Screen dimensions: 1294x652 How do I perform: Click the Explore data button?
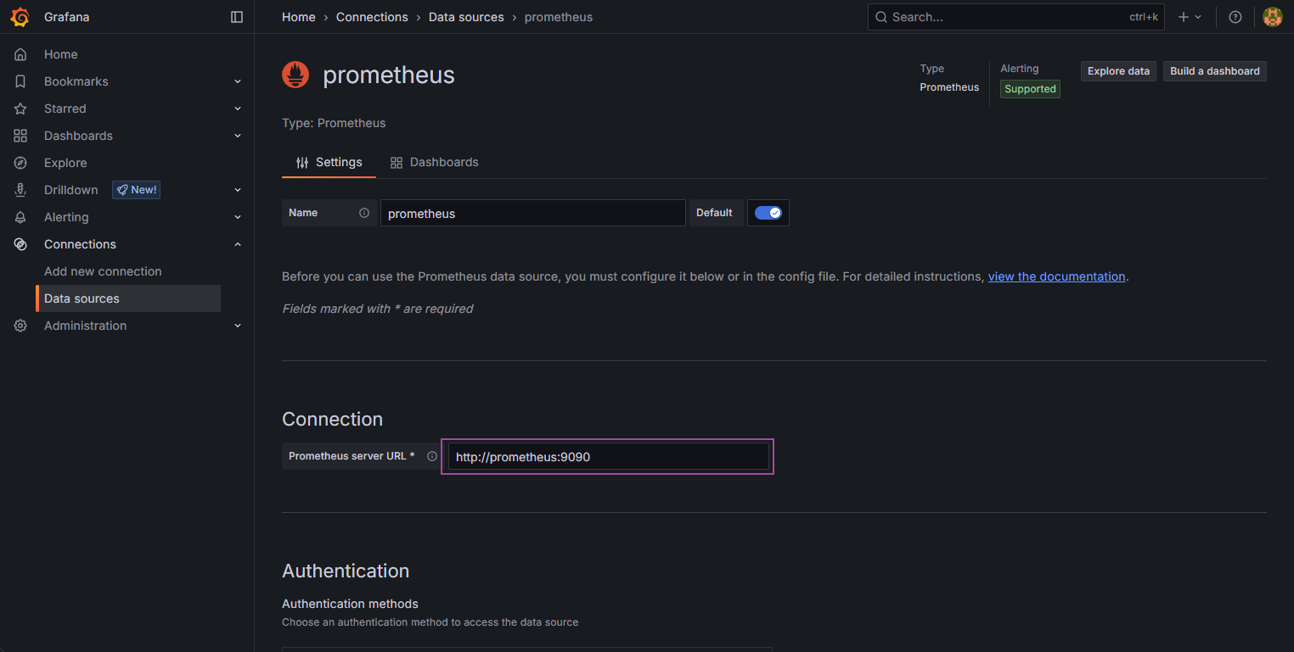[1118, 71]
